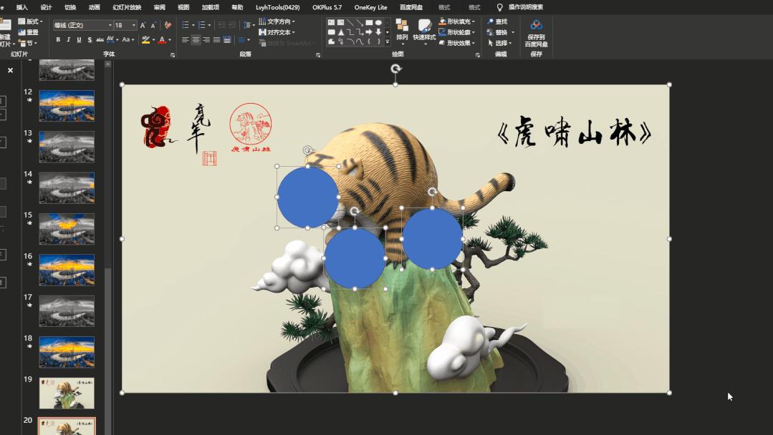Expand the font size dropdown showing 18
The width and height of the screenshot is (773, 435).
[x=134, y=25]
